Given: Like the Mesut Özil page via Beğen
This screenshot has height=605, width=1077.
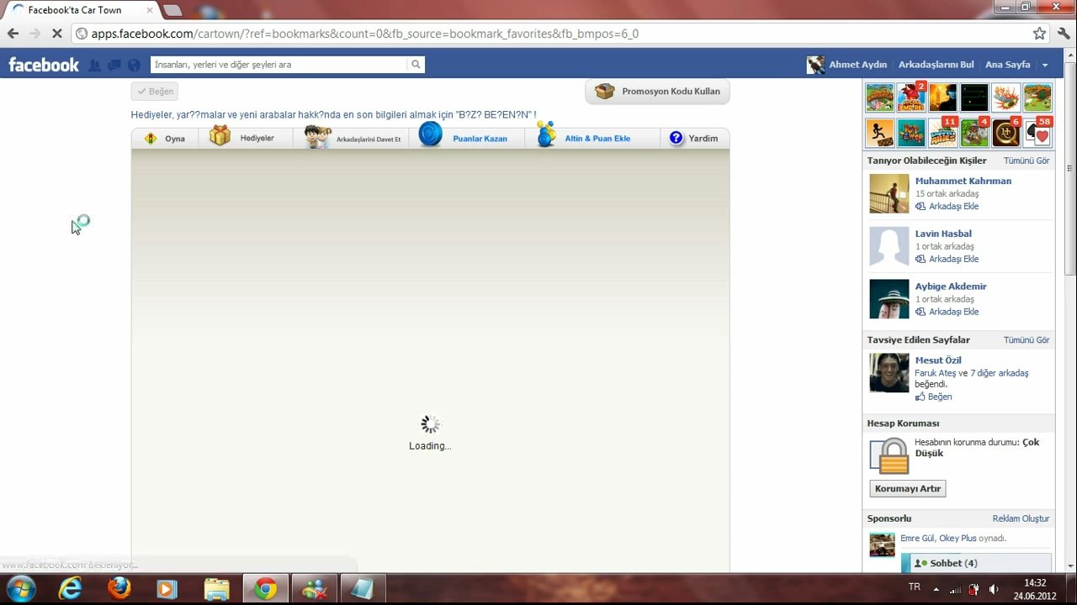Looking at the screenshot, I should point(934,397).
